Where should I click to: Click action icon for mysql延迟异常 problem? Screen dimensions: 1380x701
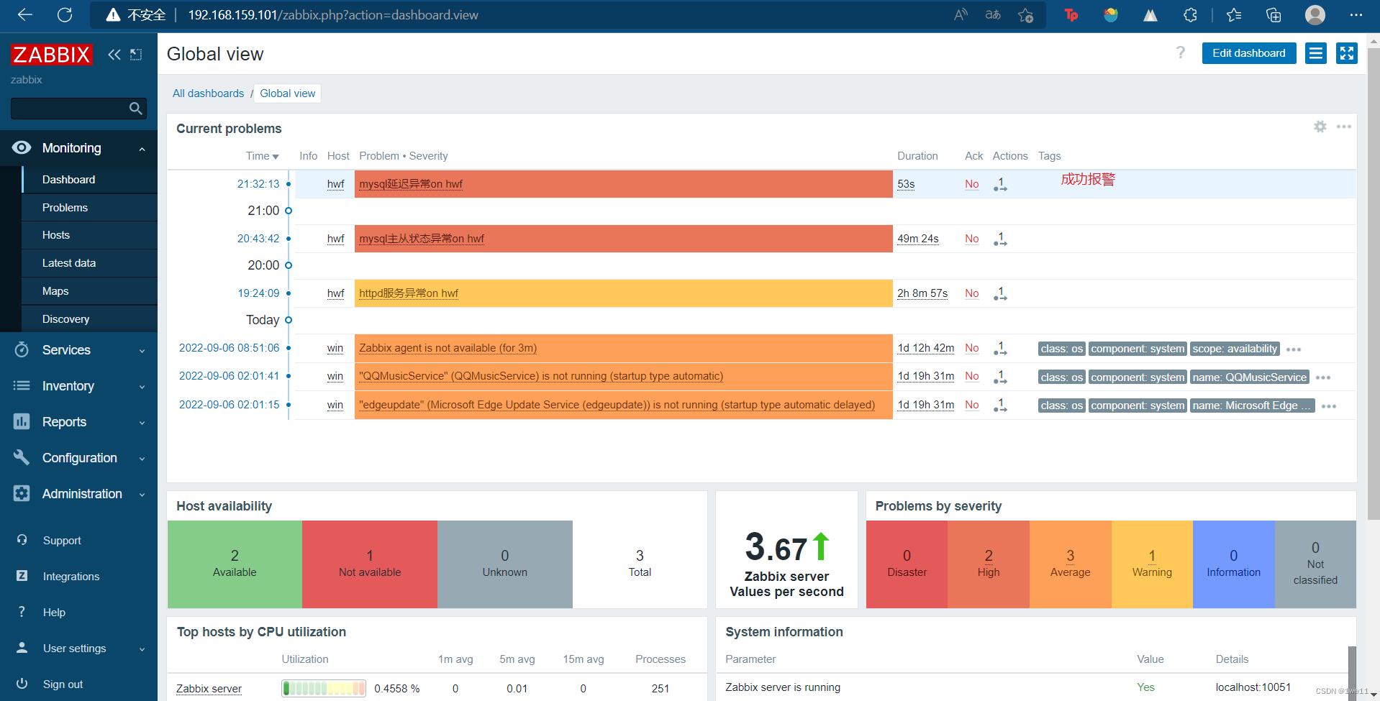[x=1000, y=185]
